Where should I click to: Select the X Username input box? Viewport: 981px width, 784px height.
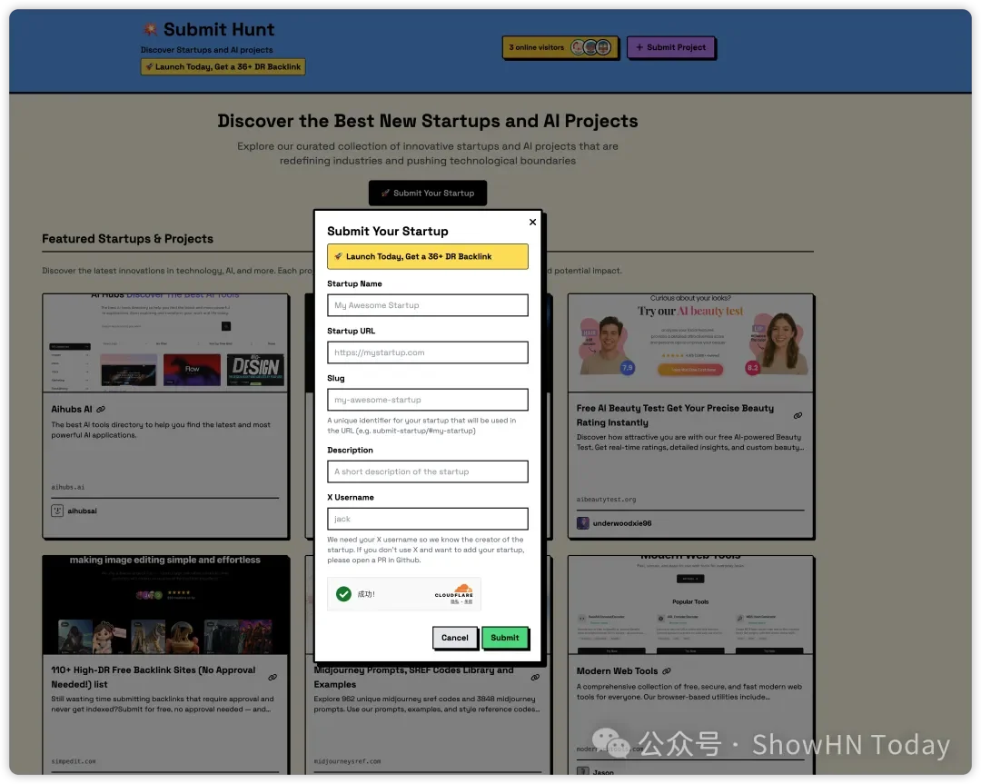pyautogui.click(x=427, y=519)
